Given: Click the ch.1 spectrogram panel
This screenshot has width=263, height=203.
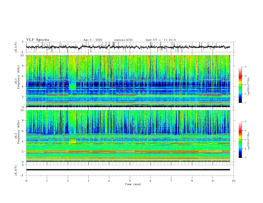Looking at the screenshot, I should tap(128, 81).
